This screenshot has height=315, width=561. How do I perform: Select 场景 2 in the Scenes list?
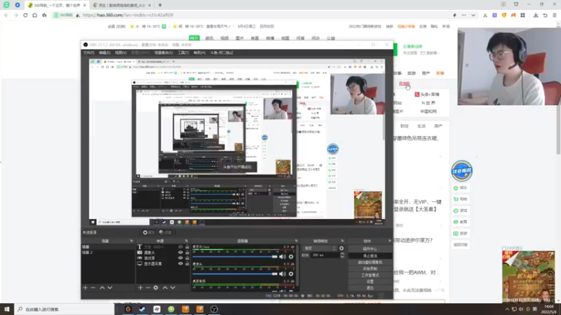pos(108,253)
